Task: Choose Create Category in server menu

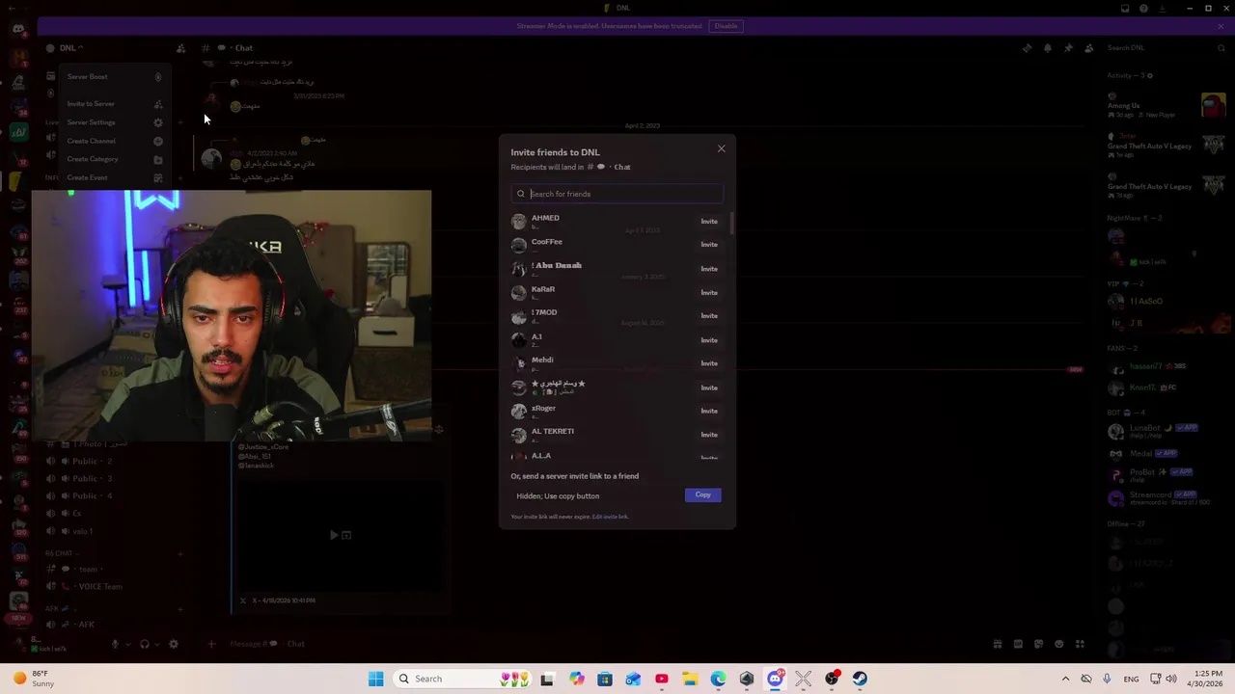Action: click(x=115, y=159)
